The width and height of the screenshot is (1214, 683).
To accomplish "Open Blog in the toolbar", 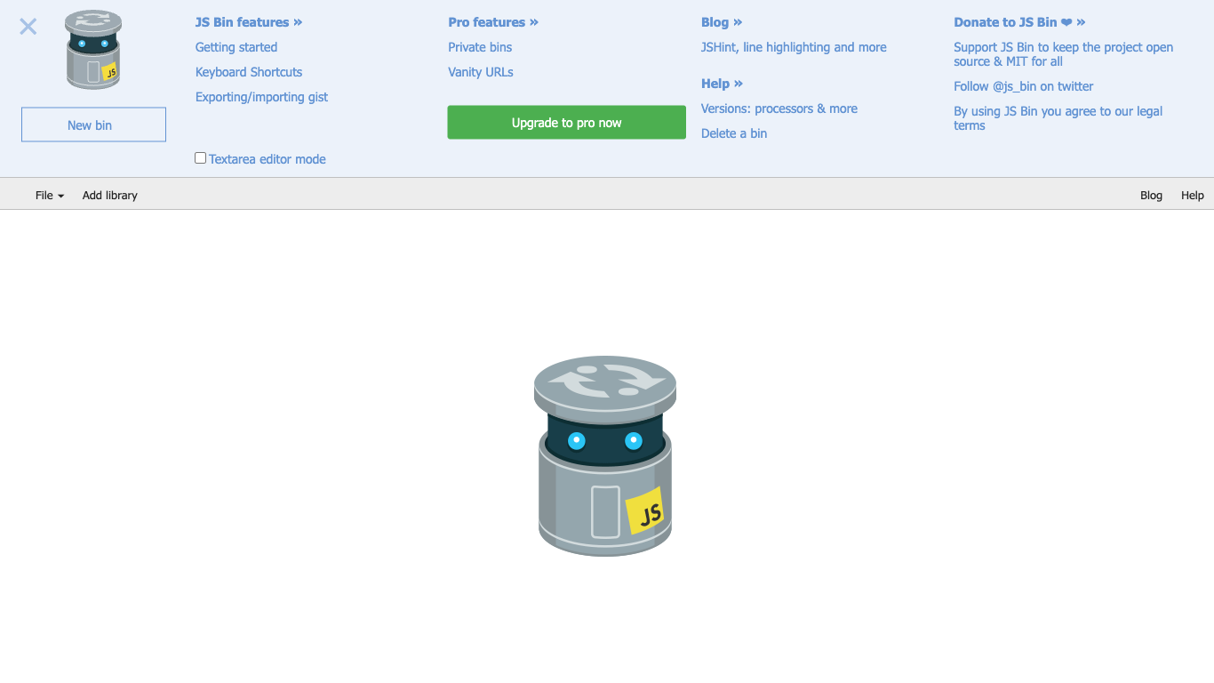I will pos(1151,195).
